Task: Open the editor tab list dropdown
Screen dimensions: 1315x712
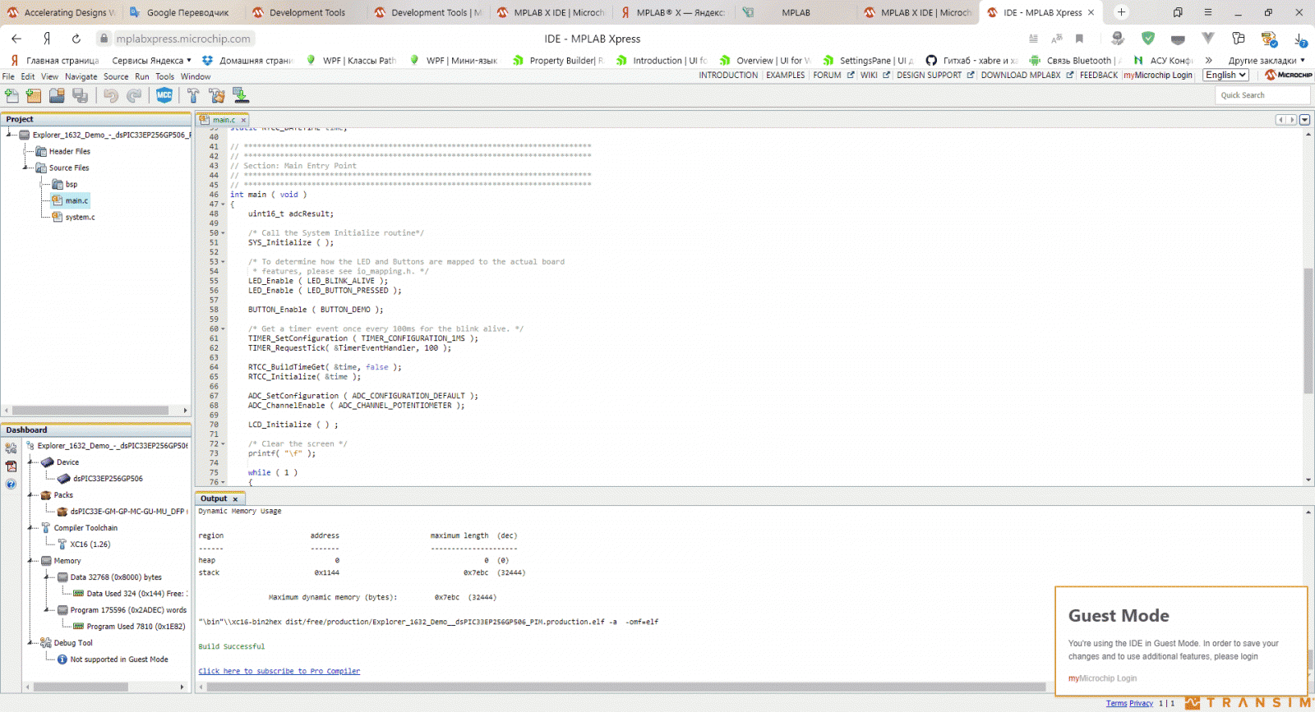Action: pyautogui.click(x=1304, y=120)
